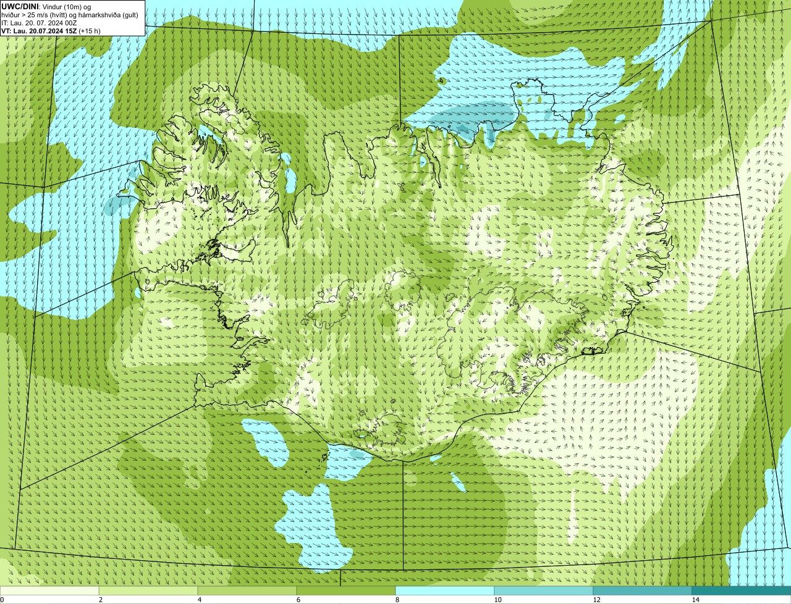Click the 0–2 m/s pale legend swatch
This screenshot has height=604, width=791.
(49, 590)
